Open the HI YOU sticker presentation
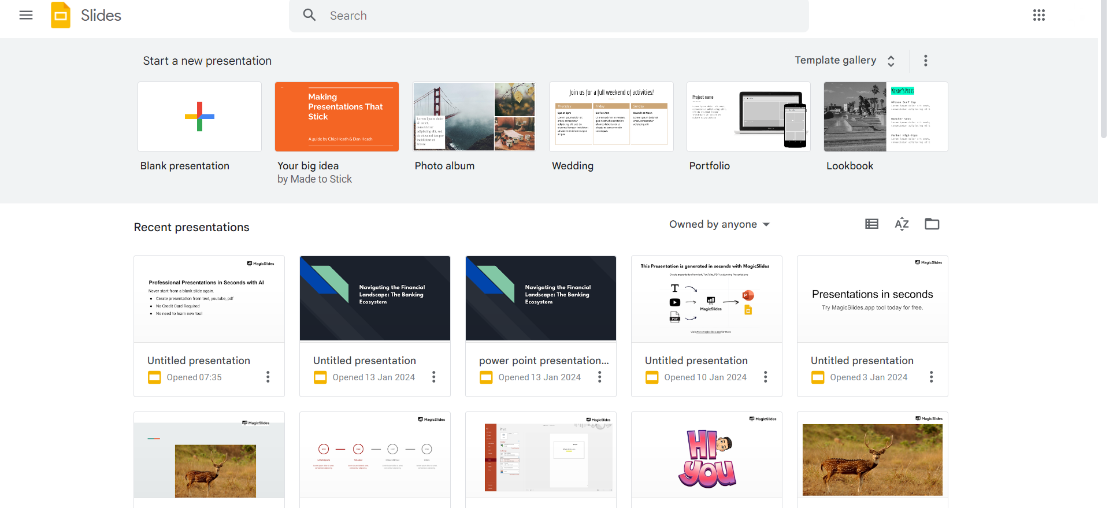Image resolution: width=1109 pixels, height=508 pixels. click(707, 455)
